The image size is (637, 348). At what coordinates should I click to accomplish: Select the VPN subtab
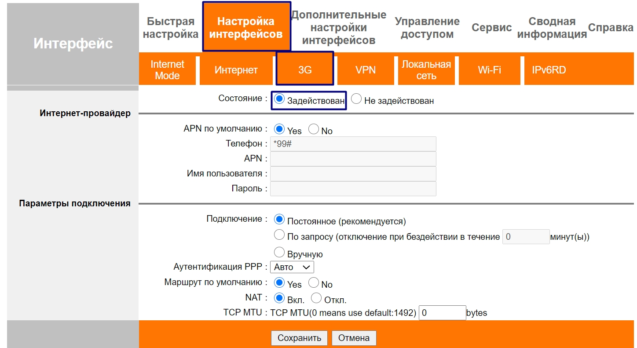pyautogui.click(x=366, y=70)
